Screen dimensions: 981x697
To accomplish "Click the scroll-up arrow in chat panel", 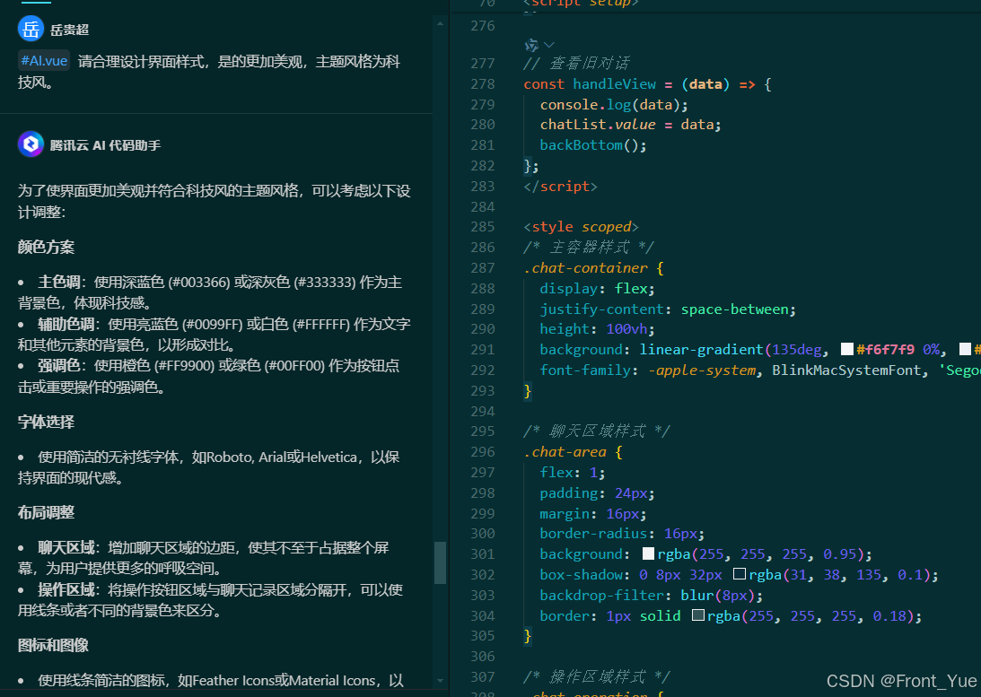I will (440, 23).
